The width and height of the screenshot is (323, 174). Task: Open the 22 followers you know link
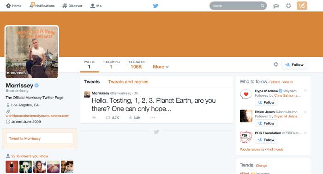(30, 156)
